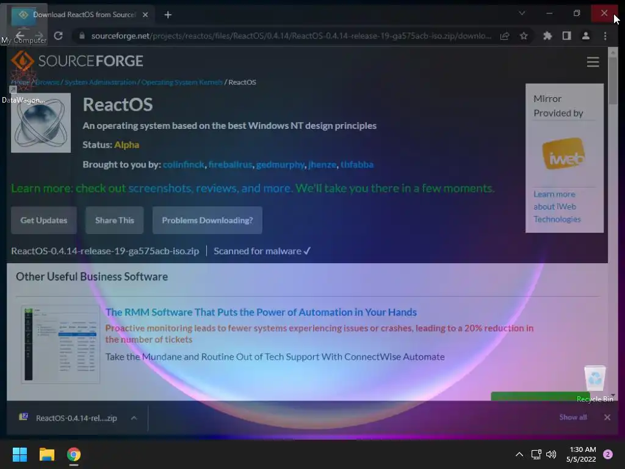Toggle Chrome side panel icon

[x=566, y=36]
